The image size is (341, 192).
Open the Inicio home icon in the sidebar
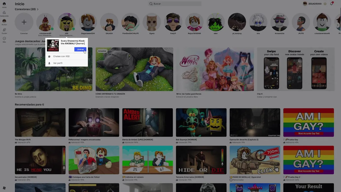[x=4, y=4]
